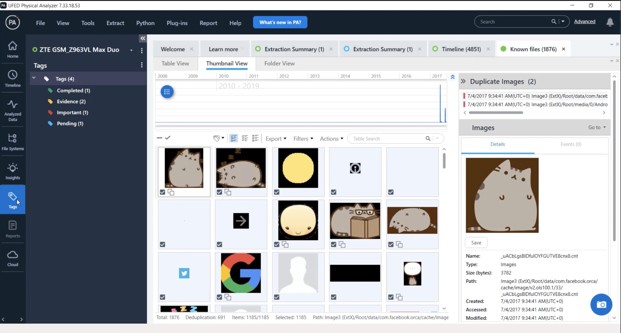Uncheck the yellow circle thumbnail checkbox
This screenshot has height=333, width=621.
[x=277, y=192]
